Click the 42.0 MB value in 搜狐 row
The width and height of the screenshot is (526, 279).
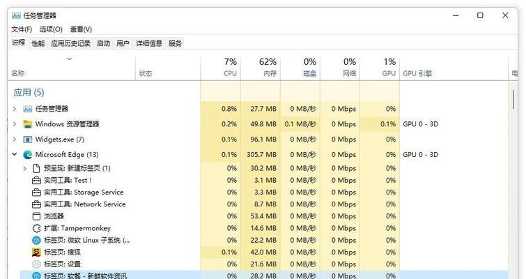point(263,252)
